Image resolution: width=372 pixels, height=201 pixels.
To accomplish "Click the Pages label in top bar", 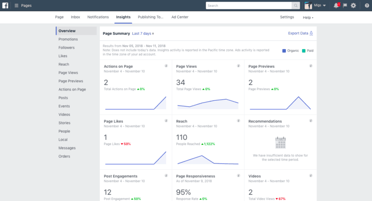I will (x=27, y=6).
